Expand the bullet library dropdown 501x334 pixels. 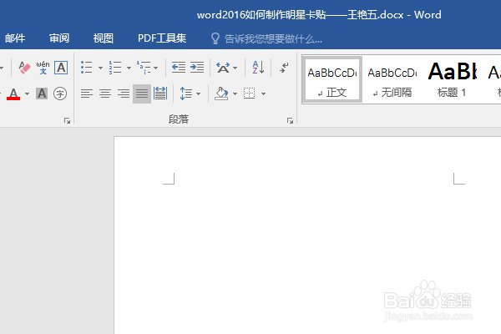coord(100,68)
